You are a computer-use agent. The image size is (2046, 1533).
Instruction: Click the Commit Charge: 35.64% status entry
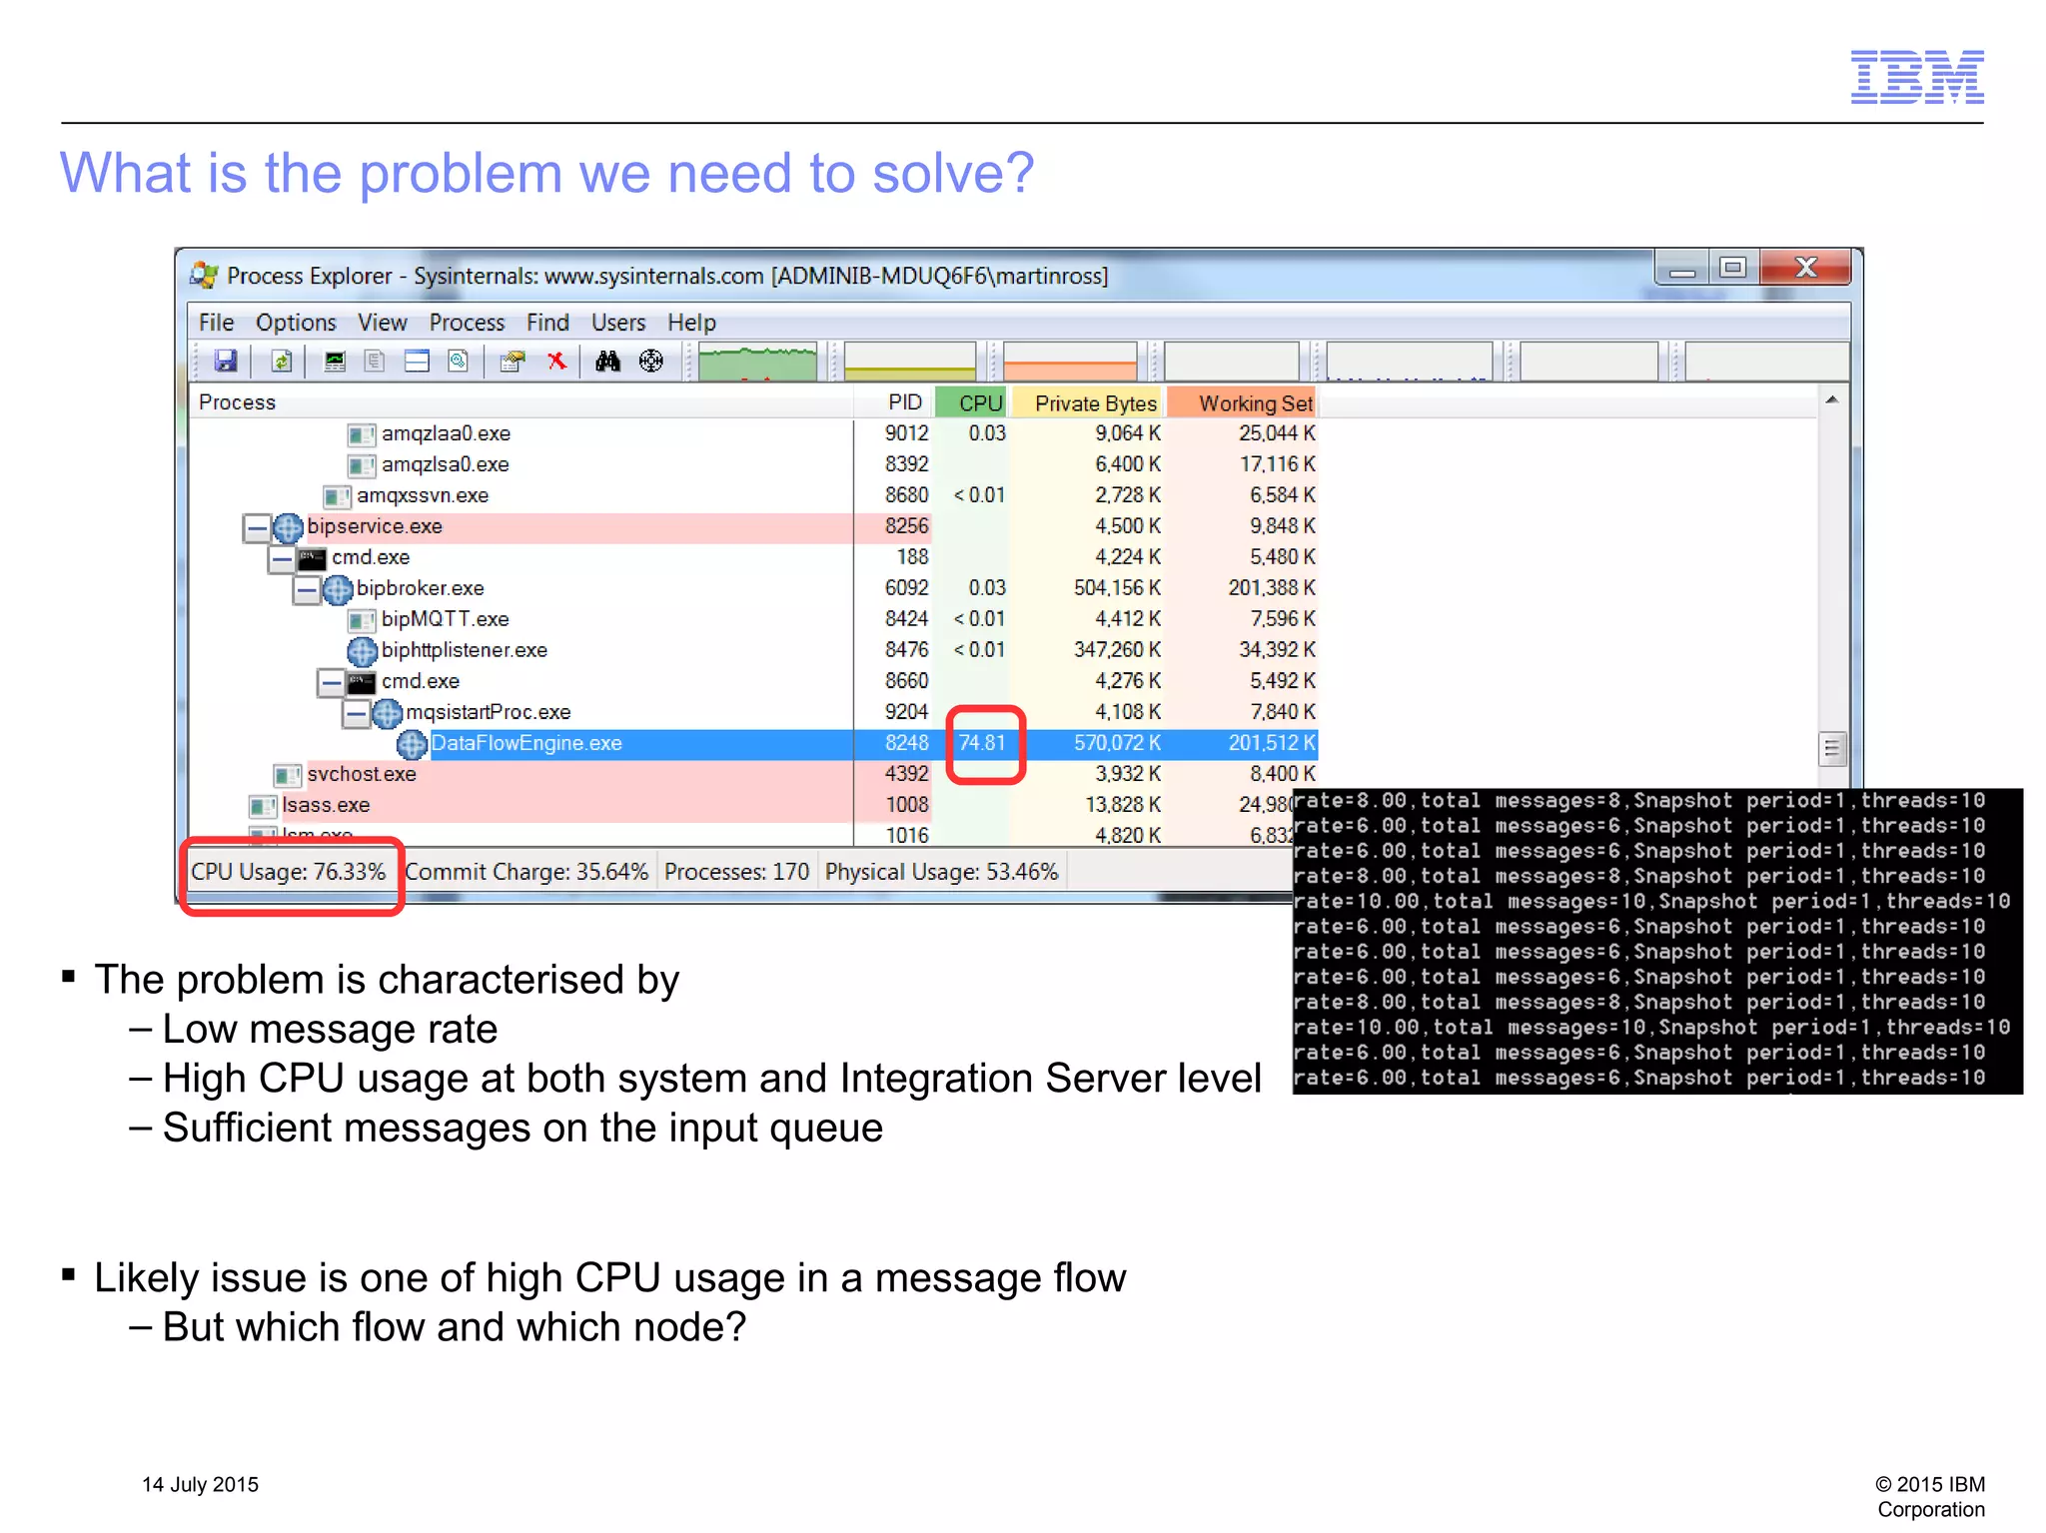point(526,872)
